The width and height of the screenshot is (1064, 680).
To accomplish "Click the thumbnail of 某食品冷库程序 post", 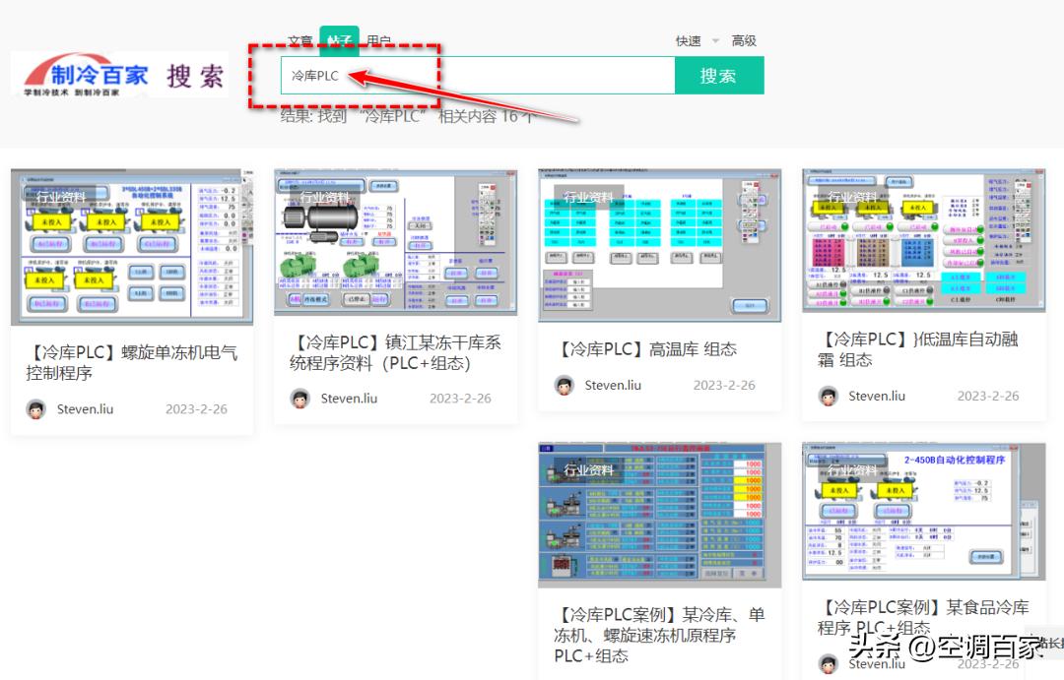I will click(x=922, y=514).
